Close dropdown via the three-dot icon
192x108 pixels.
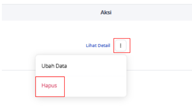click(121, 46)
